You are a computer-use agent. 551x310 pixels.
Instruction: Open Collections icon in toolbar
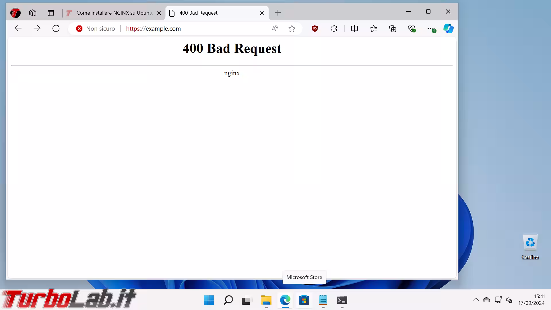click(393, 28)
